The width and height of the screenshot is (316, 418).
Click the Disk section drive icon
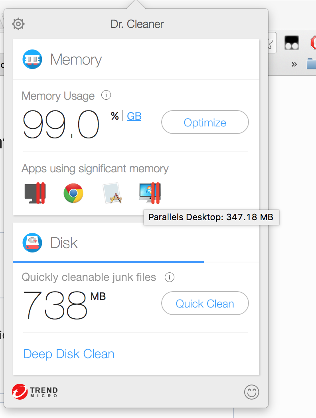click(x=32, y=243)
